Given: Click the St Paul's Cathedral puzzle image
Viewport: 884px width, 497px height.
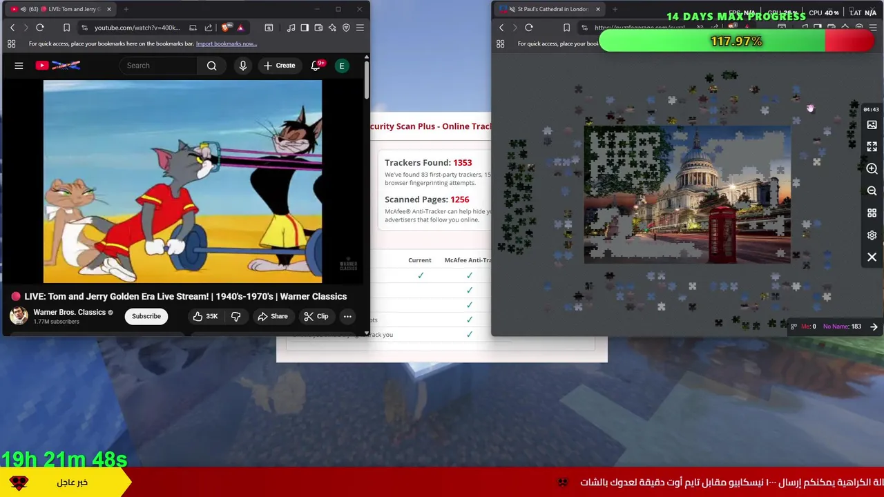Looking at the screenshot, I should (x=687, y=195).
